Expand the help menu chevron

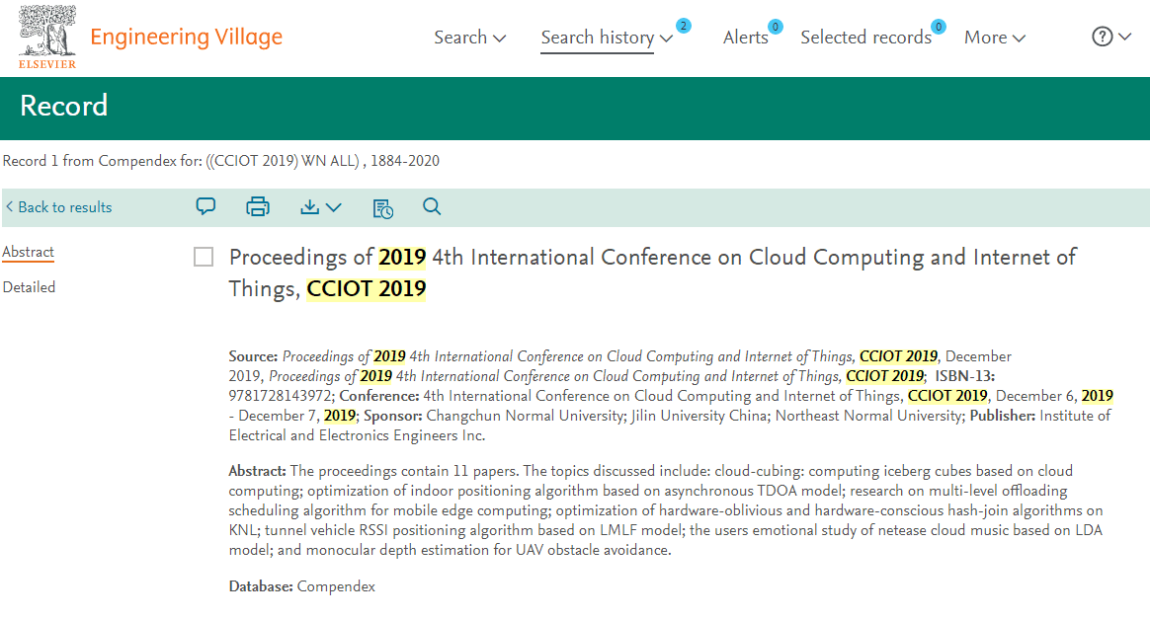pos(1124,36)
